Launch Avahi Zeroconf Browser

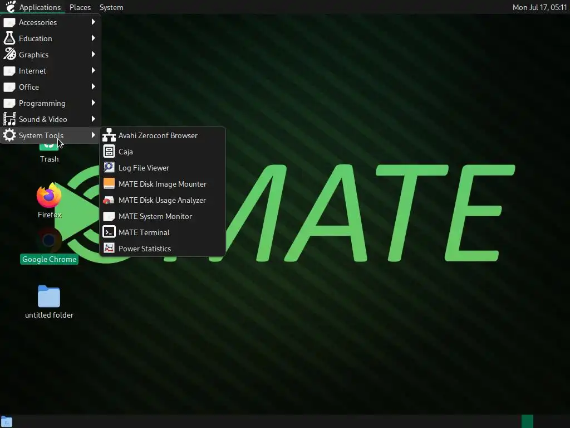[163, 135]
